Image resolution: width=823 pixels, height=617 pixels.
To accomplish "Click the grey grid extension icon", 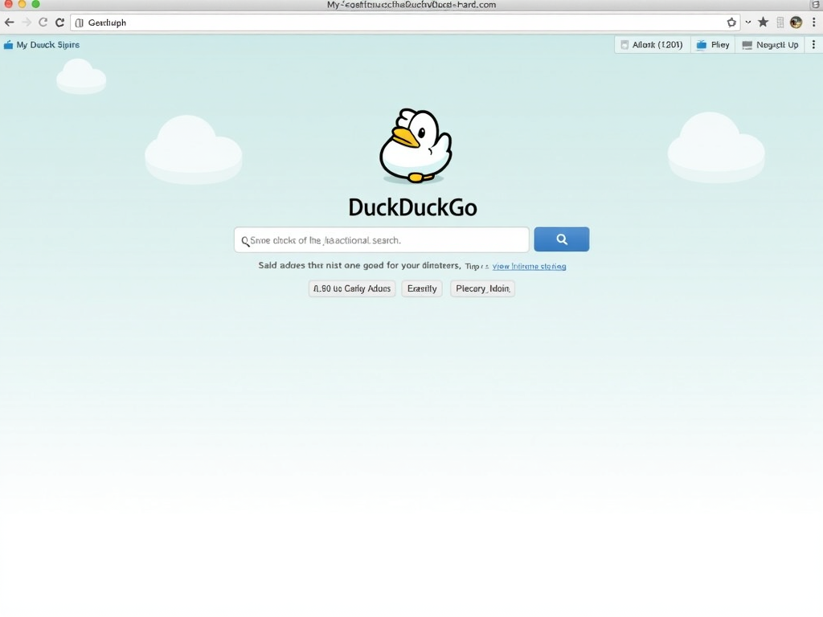I will click(780, 22).
